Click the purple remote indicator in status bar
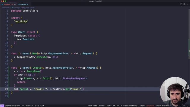190x107 pixels. point(2,106)
